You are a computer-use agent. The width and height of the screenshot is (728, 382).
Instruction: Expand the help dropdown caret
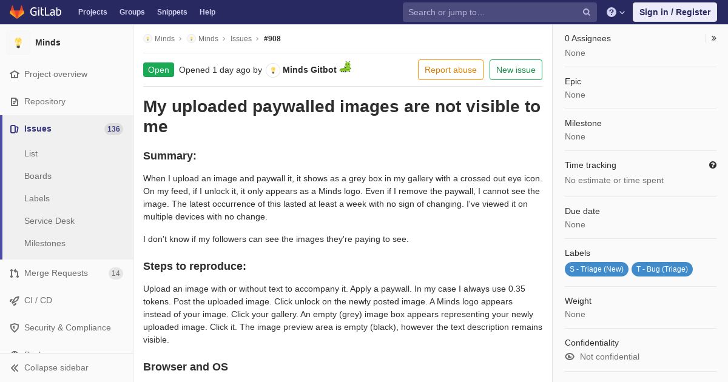622,13
